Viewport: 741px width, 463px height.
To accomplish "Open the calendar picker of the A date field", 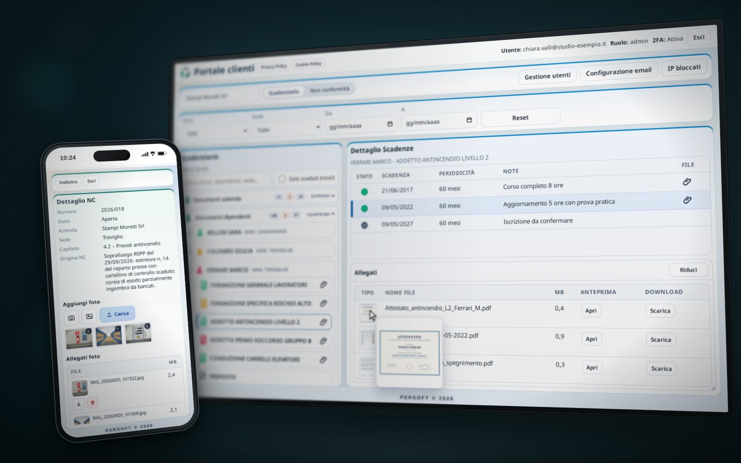I will coord(469,120).
